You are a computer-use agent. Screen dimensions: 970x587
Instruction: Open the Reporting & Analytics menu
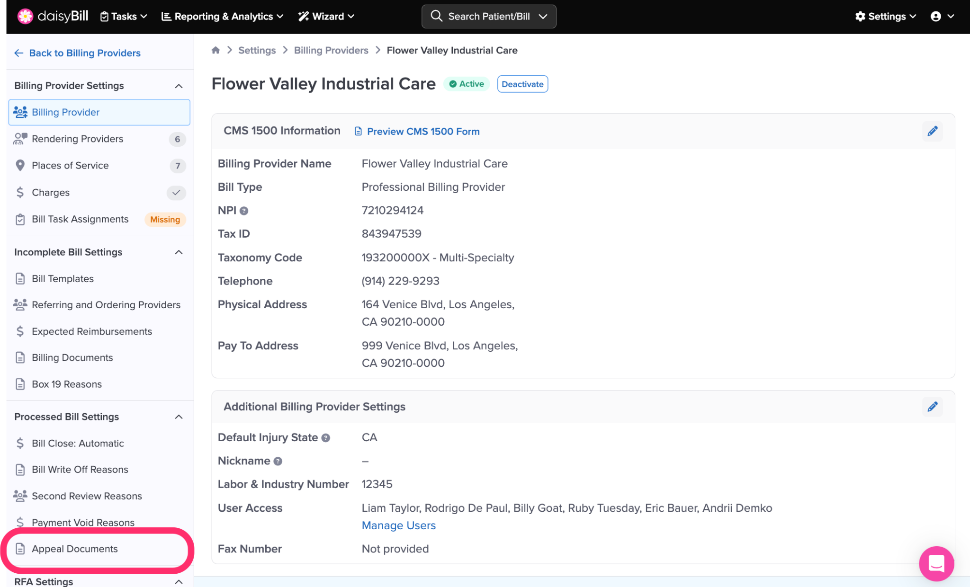click(223, 16)
